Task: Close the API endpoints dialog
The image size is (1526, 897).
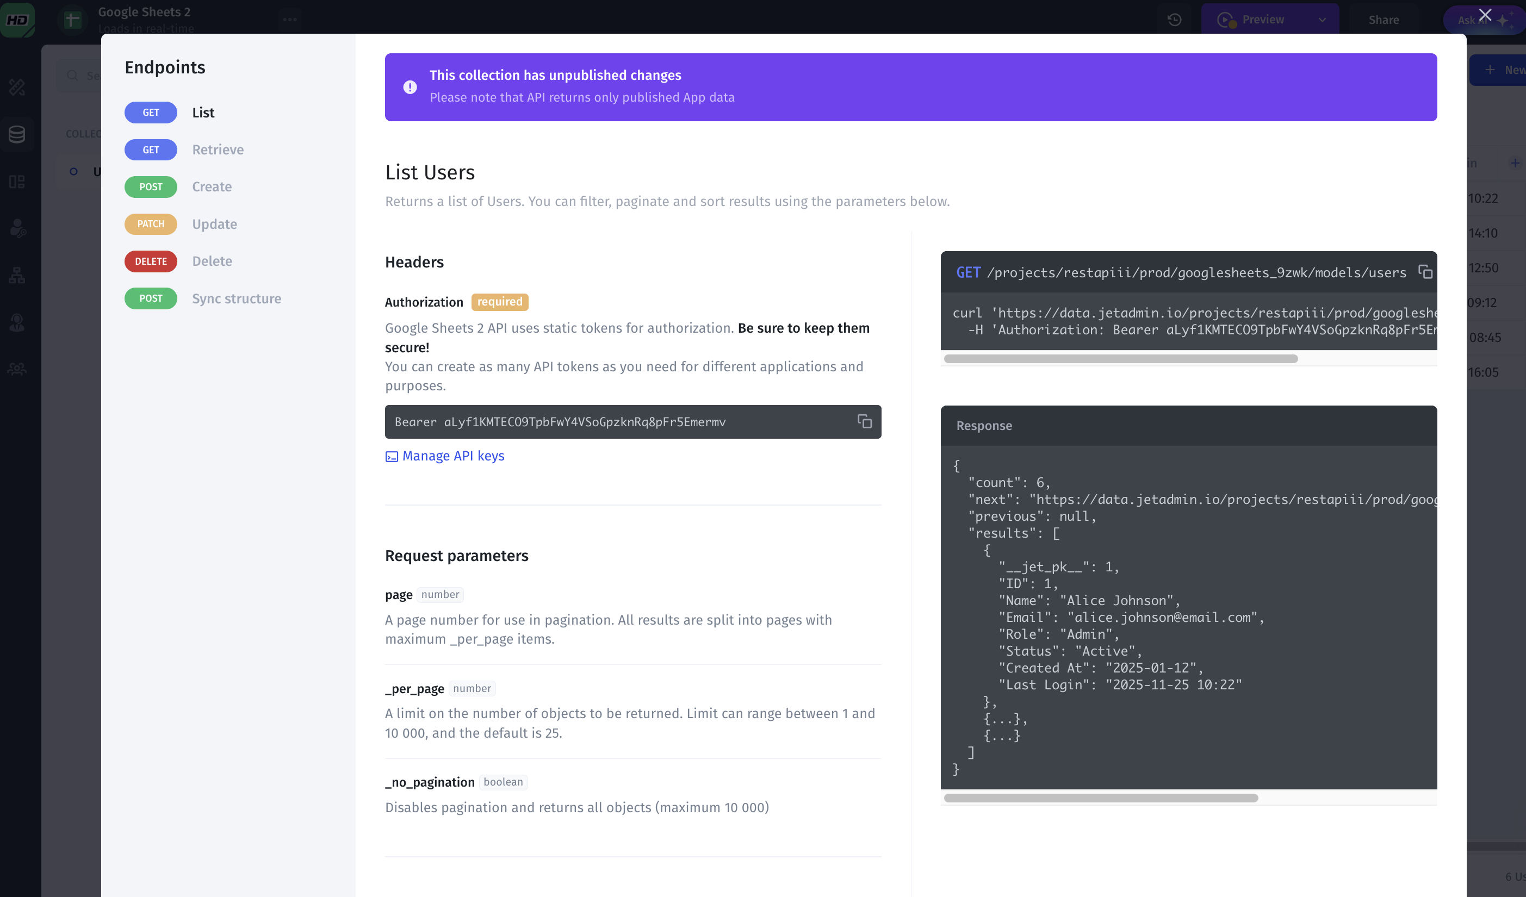Action: pos(1485,15)
